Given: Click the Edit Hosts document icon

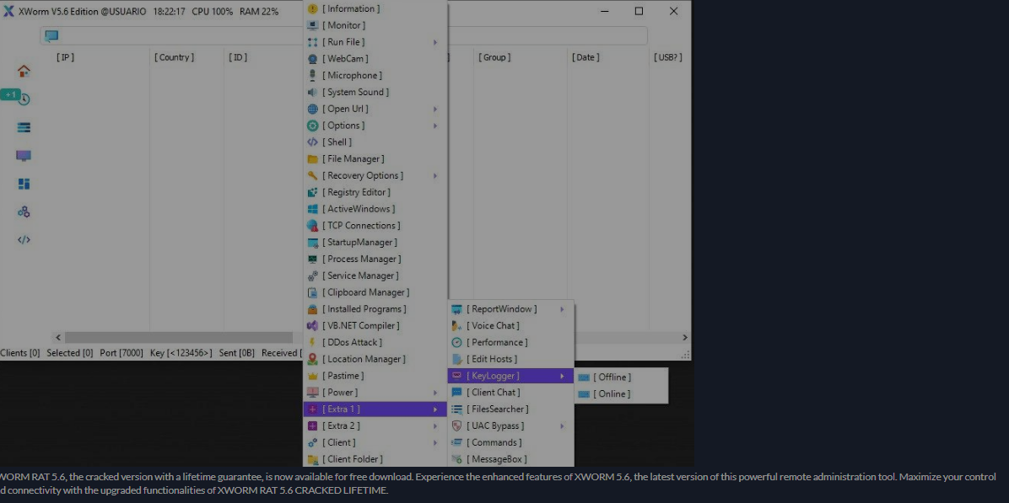Looking at the screenshot, I should coord(457,360).
